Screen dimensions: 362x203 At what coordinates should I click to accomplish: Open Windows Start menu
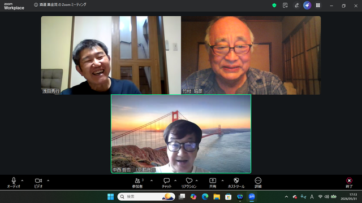pos(111,197)
